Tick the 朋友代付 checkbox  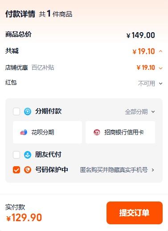pyautogui.click(x=16, y=155)
